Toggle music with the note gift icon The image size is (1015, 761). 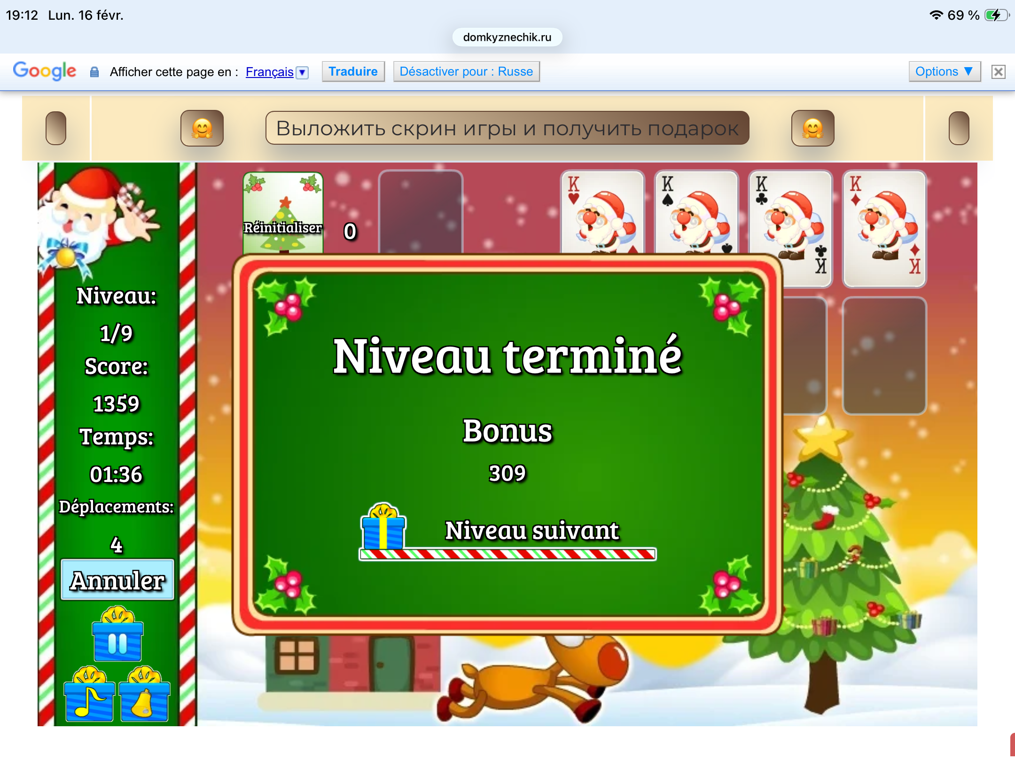[89, 696]
